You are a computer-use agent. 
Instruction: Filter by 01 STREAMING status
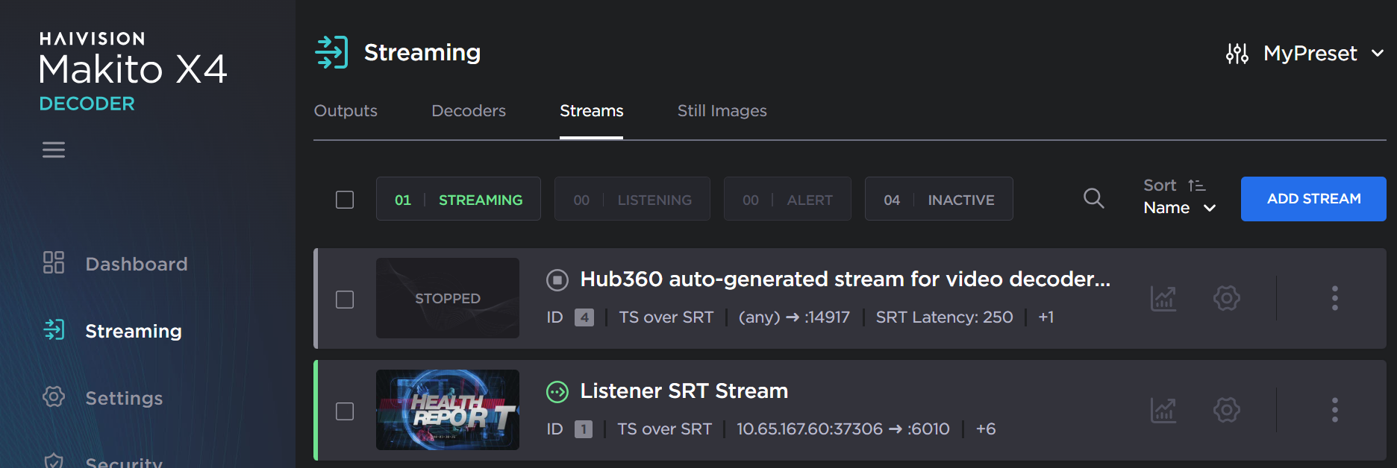coord(458,199)
